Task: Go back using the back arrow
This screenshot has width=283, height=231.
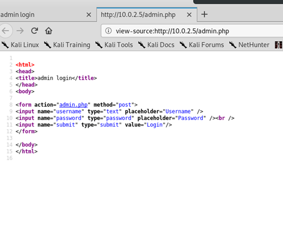Action: point(6,31)
